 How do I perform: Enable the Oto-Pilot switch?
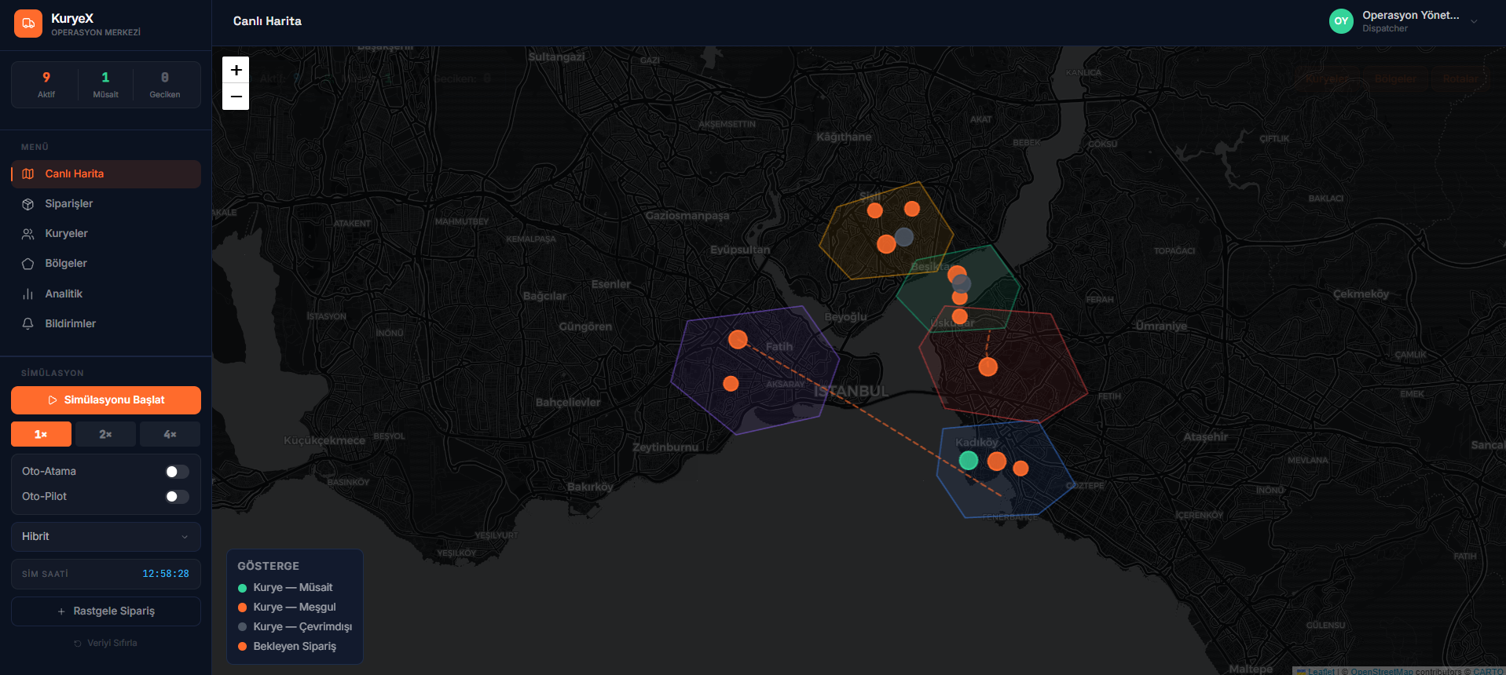178,497
